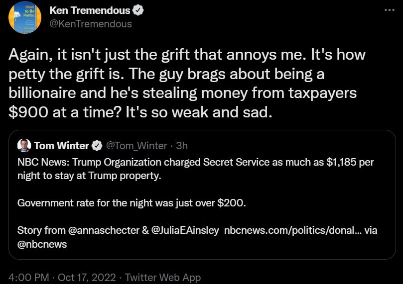Viewport: 403px width, 284px height.
Task: Click Tom Winter's verified checkmark badge
Action: point(98,146)
